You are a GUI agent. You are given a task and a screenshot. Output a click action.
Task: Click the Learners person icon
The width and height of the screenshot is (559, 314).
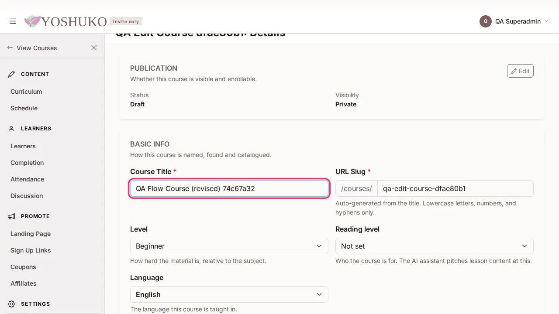click(11, 129)
